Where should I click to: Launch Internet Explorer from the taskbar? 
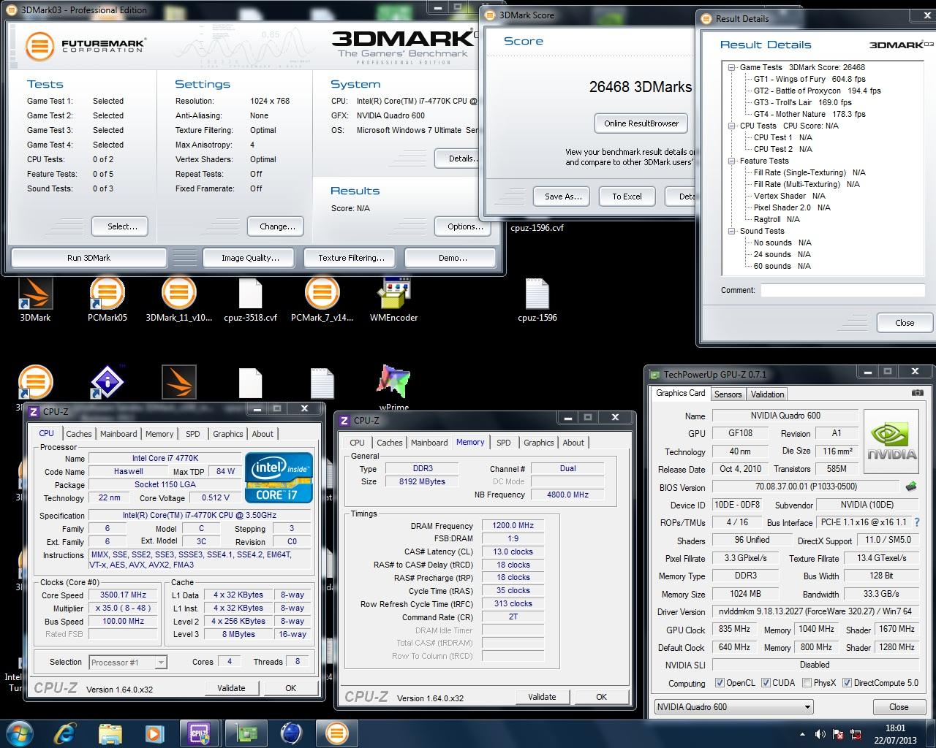[x=65, y=733]
